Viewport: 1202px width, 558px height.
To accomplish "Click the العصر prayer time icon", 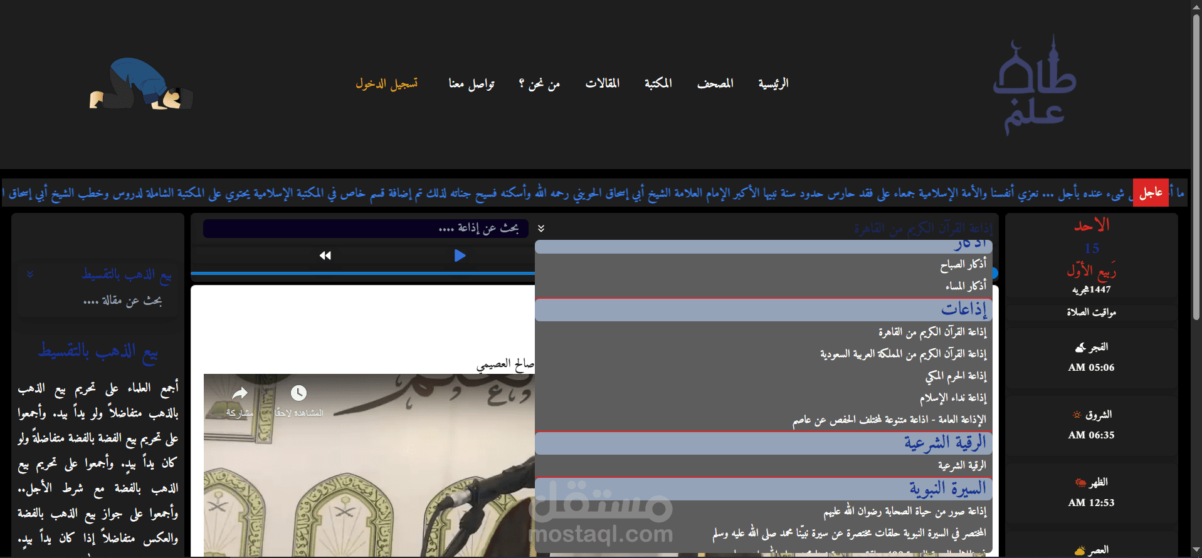I will tap(1080, 550).
